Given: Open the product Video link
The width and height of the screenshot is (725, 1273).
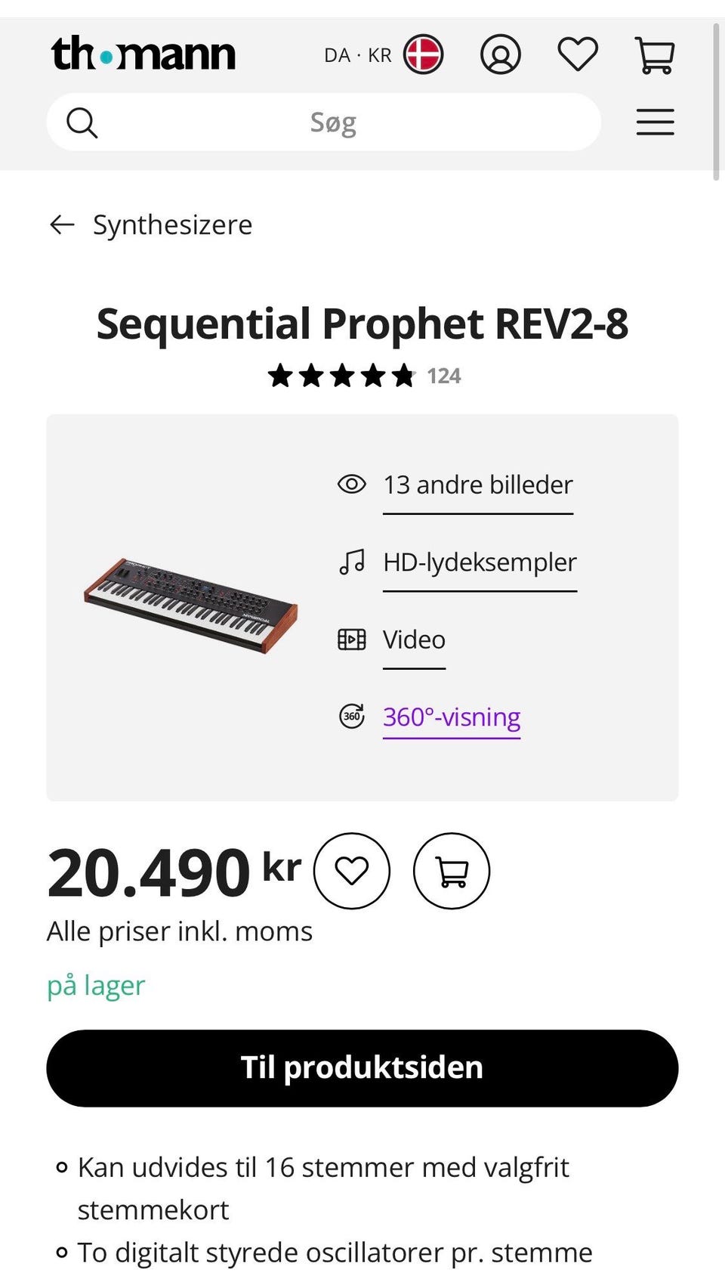Looking at the screenshot, I should coord(414,640).
